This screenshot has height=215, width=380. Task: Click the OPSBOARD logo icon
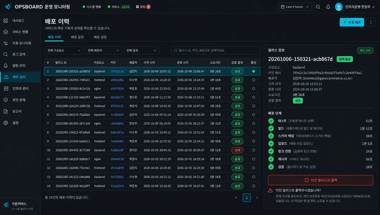[x=8, y=7]
